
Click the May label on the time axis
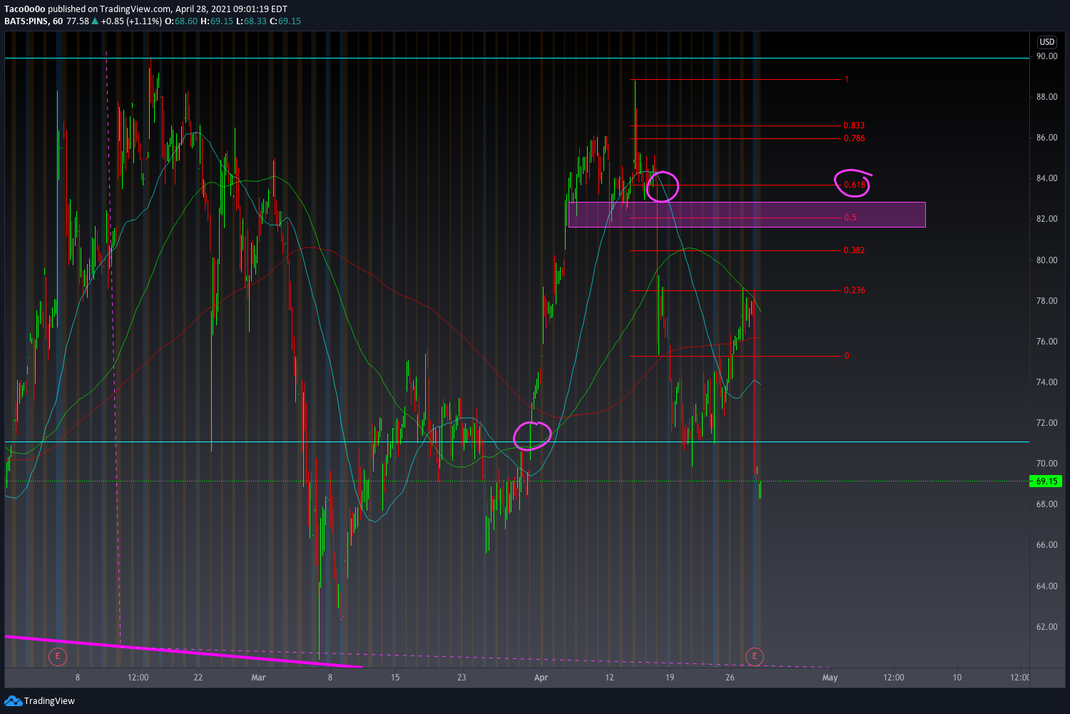[830, 678]
